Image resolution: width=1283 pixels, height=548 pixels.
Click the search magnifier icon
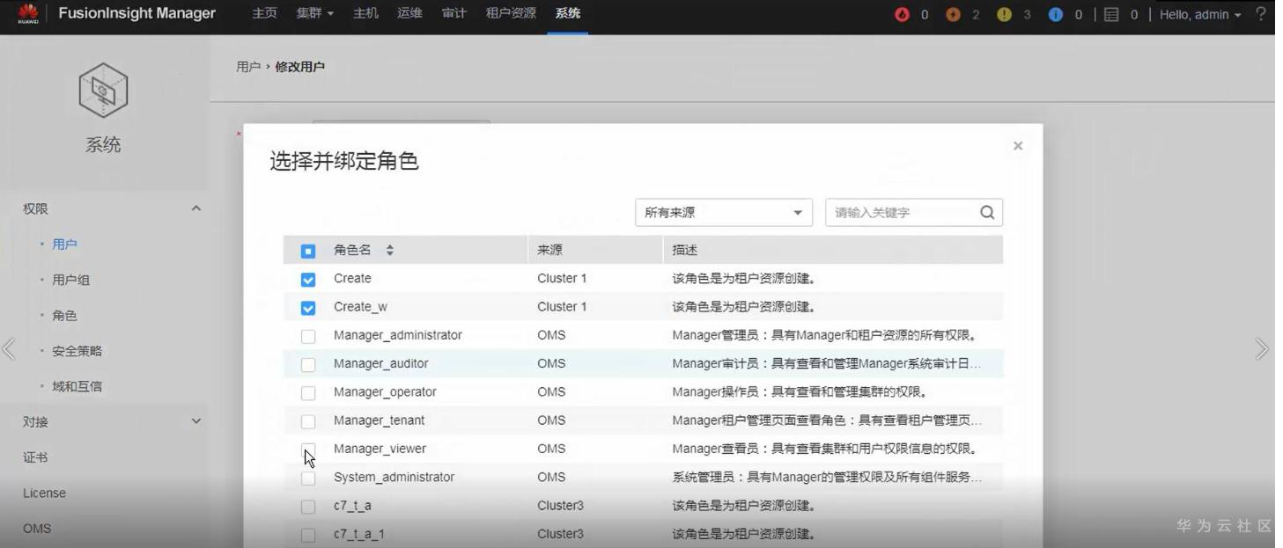(x=986, y=212)
